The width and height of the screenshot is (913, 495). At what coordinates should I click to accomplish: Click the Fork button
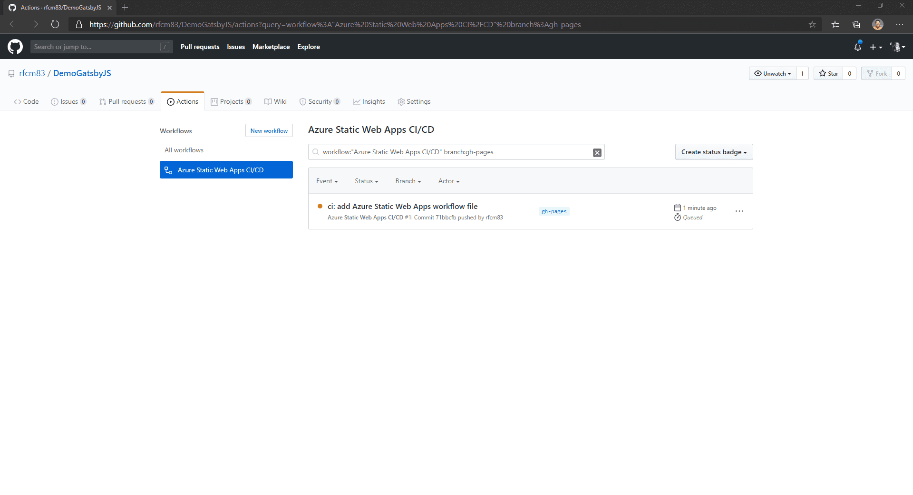coord(876,73)
